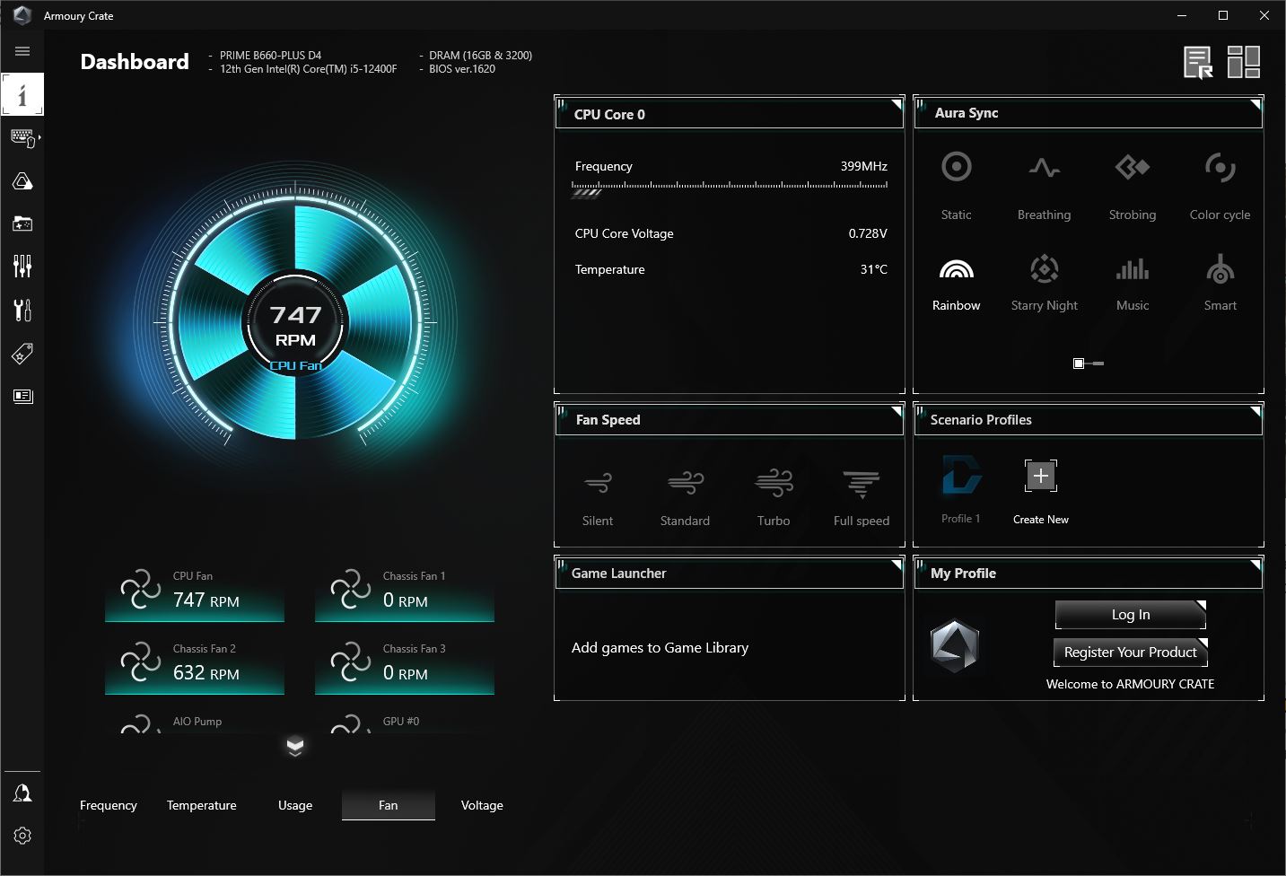This screenshot has width=1286, height=876.
Task: Switch to the Temperature tab
Action: 202,805
